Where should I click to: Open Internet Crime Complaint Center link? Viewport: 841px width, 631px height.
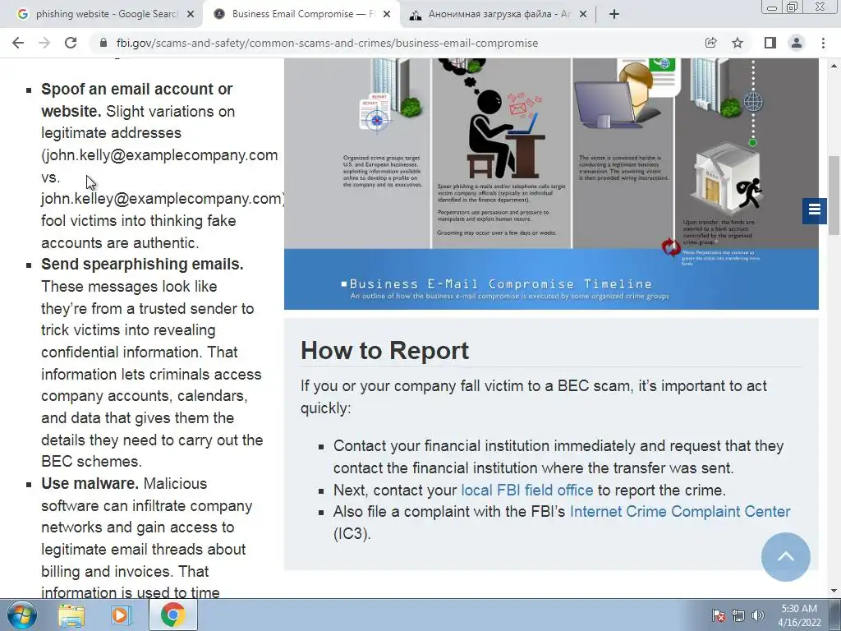click(x=680, y=511)
